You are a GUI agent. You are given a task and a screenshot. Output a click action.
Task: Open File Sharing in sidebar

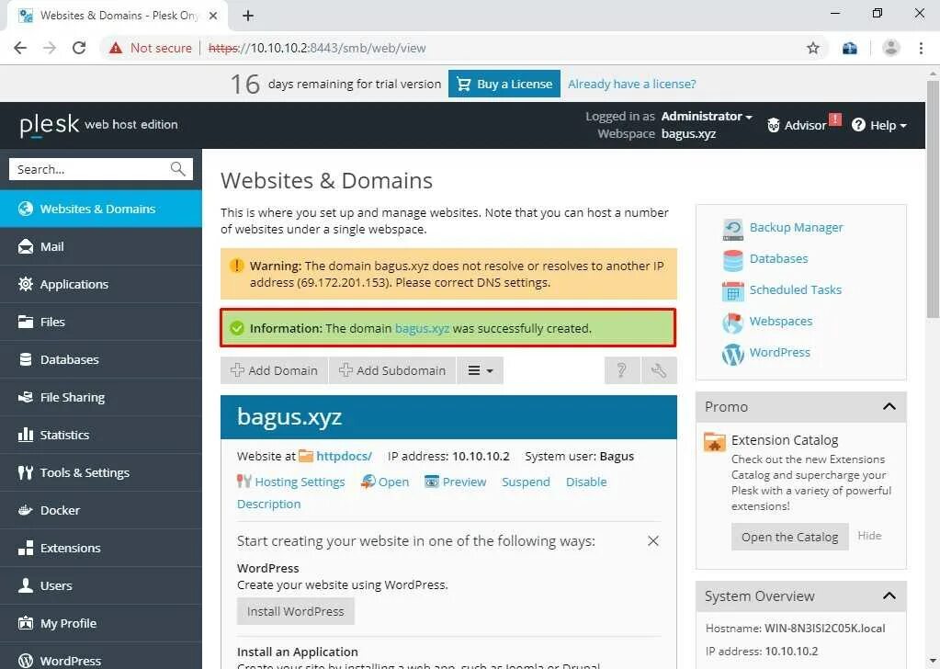[x=101, y=397]
